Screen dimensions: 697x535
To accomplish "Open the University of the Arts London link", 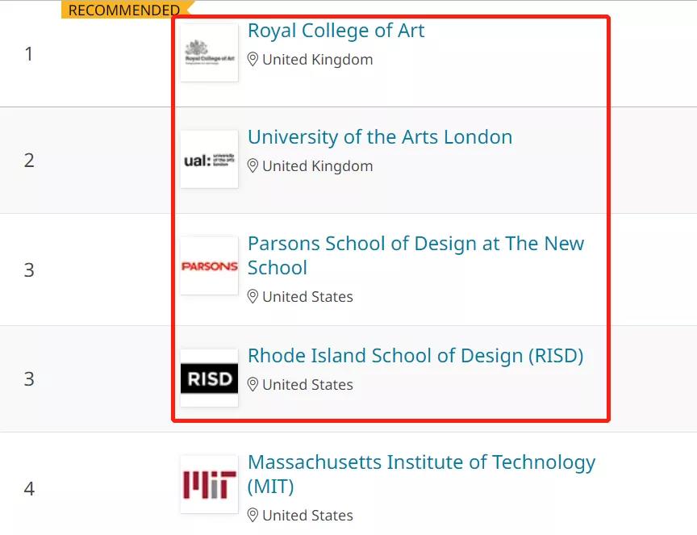I will 380,137.
